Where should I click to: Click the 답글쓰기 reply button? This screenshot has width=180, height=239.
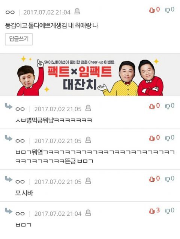[19, 39]
